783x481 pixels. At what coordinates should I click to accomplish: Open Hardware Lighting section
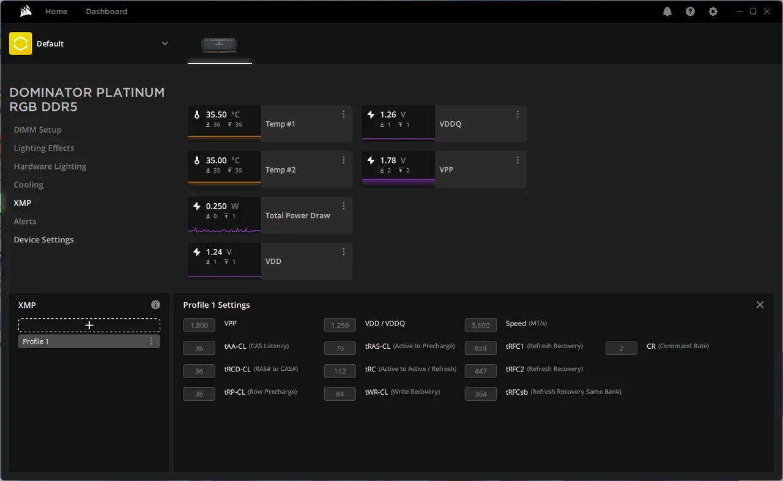(50, 166)
